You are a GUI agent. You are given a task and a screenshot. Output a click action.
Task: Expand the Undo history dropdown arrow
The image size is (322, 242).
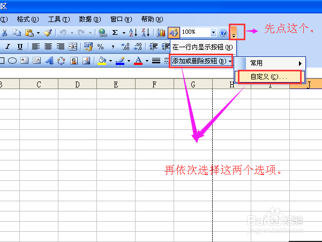[x=72, y=33]
